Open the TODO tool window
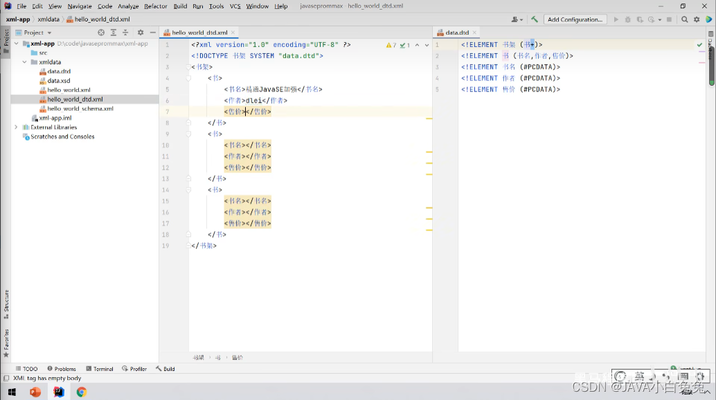 (26, 369)
